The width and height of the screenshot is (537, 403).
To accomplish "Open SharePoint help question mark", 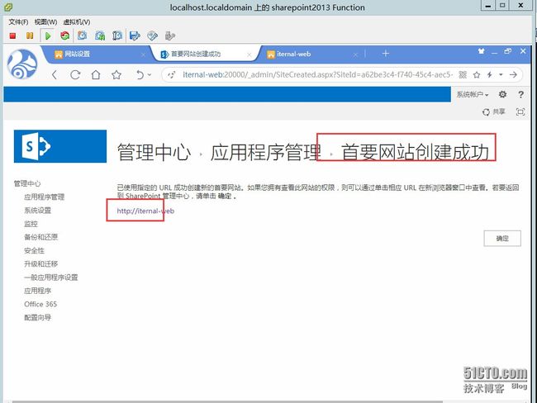I will 521,94.
